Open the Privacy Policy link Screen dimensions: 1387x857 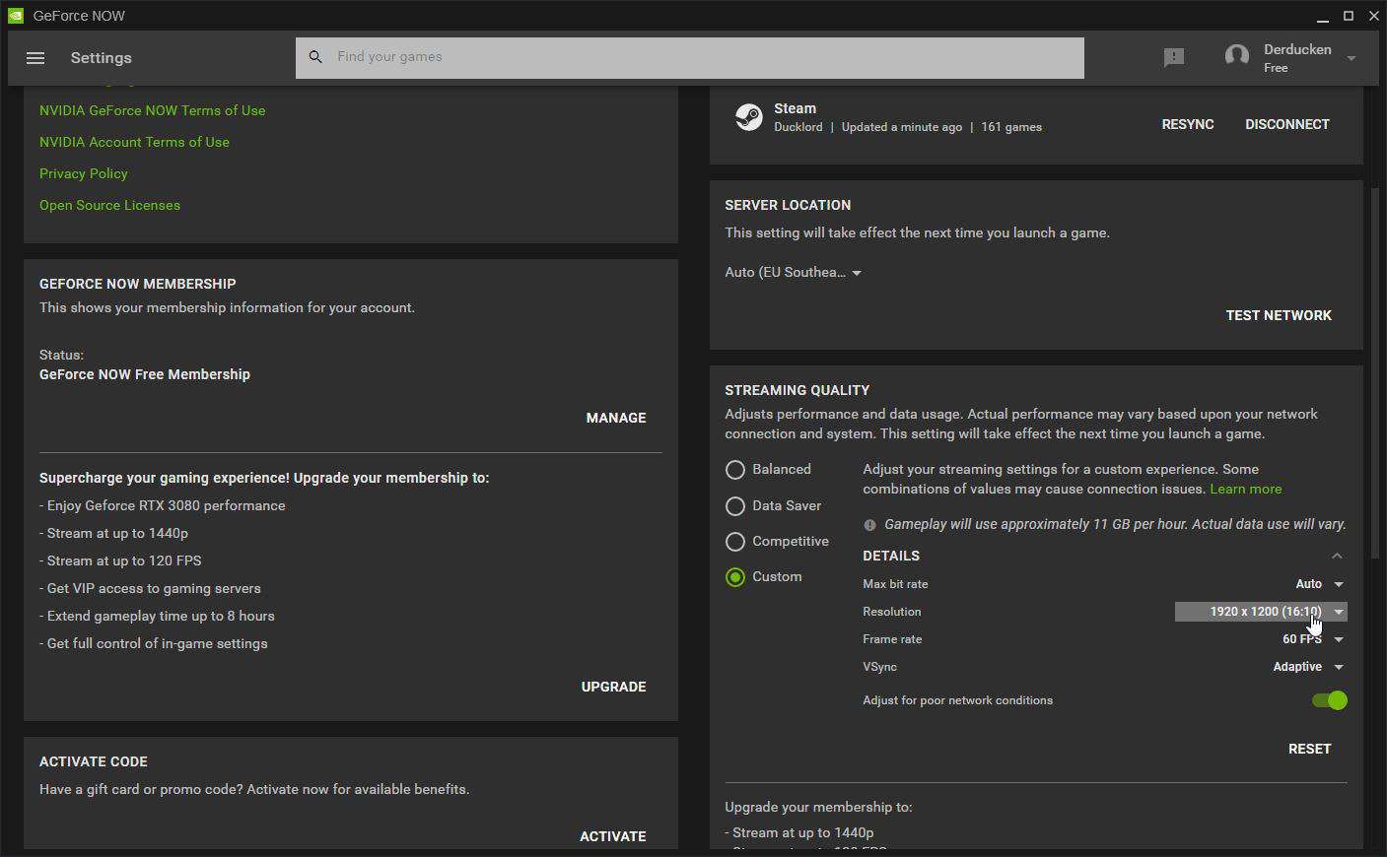(x=84, y=173)
